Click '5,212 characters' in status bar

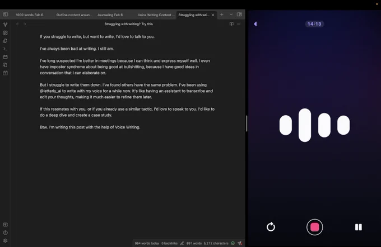coord(216,243)
